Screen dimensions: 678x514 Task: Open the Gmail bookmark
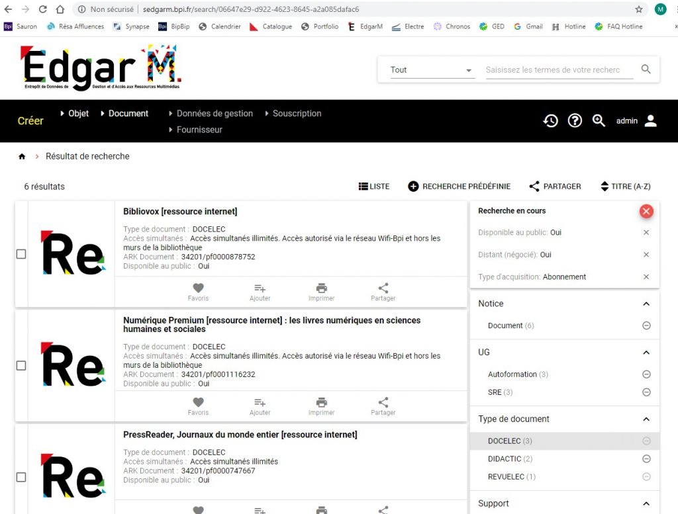point(528,26)
